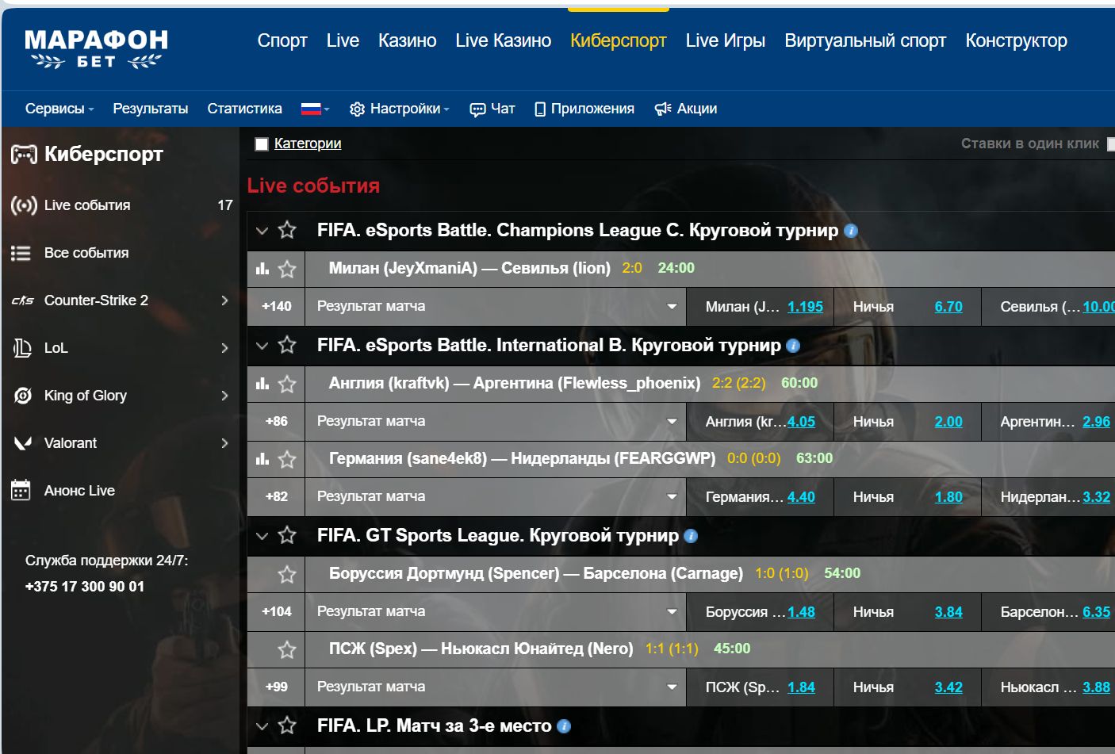Viewport: 1115px width, 754px height.
Task: Click the Анонс Live calendar icon
Action: pyautogui.click(x=21, y=490)
